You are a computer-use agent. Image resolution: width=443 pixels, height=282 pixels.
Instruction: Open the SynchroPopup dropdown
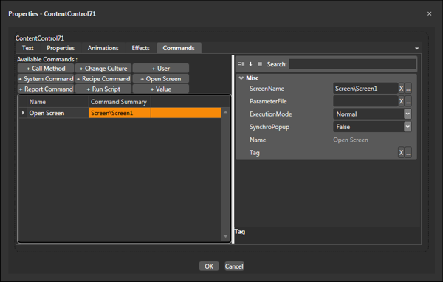408,127
